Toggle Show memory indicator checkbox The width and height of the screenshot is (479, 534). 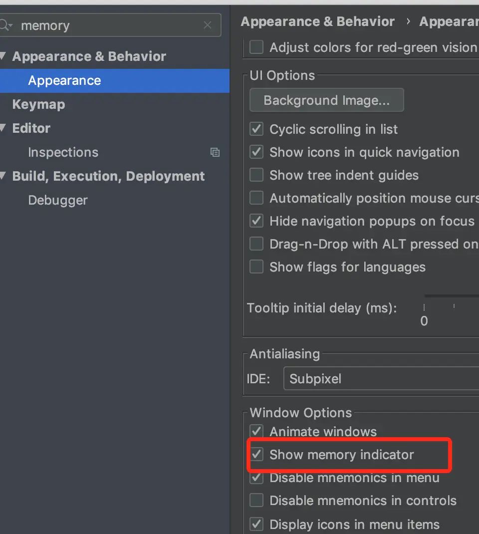click(x=256, y=455)
